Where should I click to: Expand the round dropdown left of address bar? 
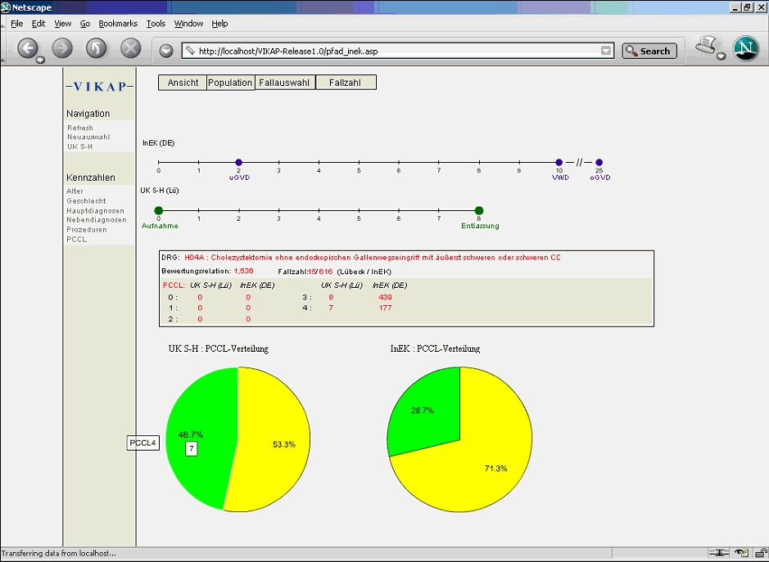166,51
